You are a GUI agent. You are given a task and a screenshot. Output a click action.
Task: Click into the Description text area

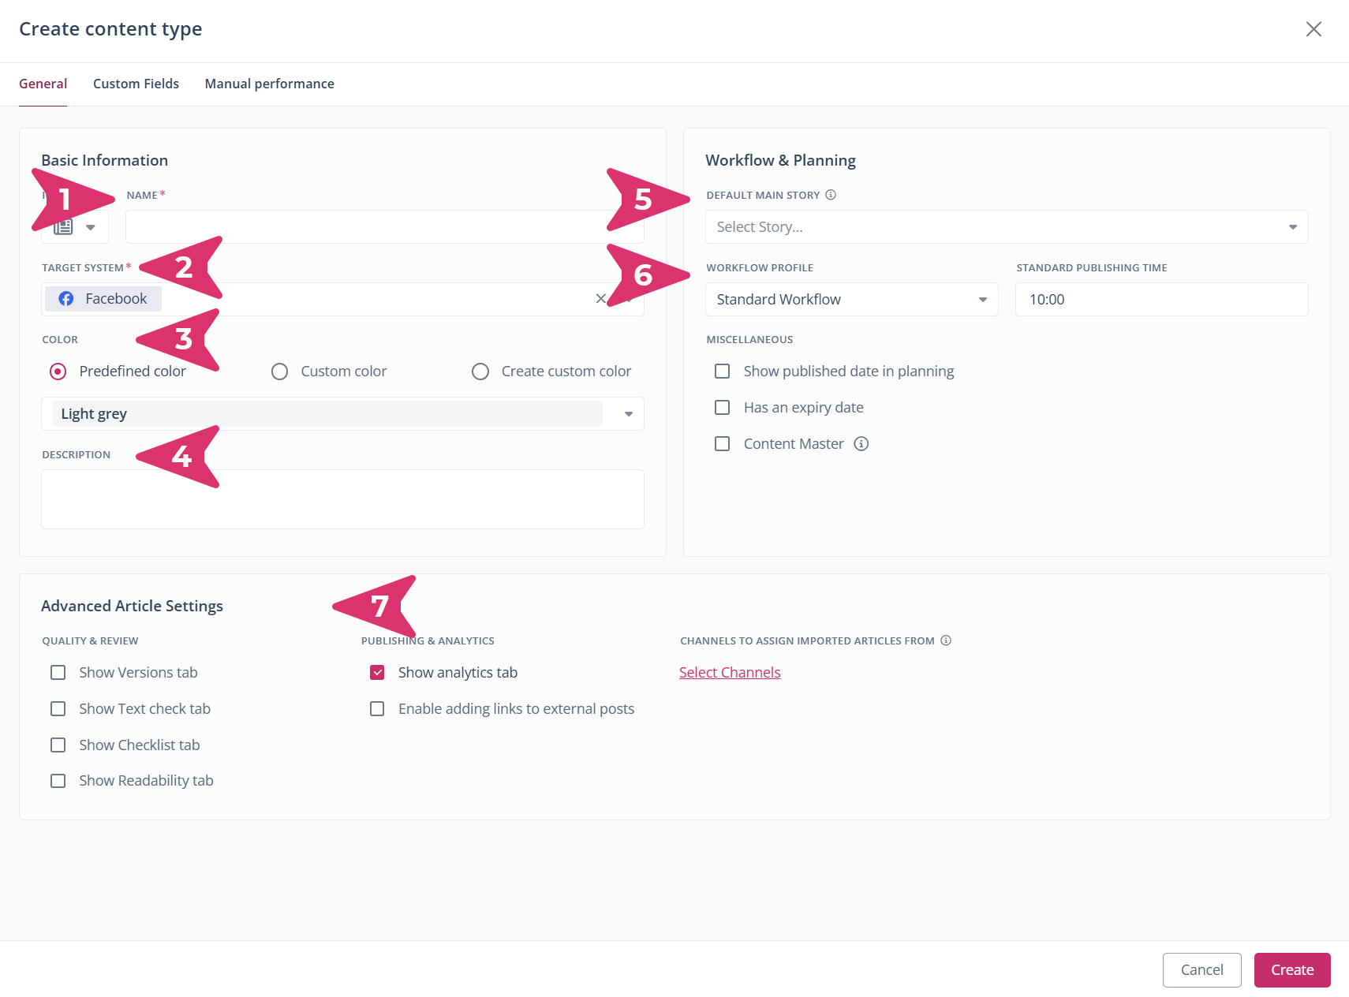(x=342, y=499)
